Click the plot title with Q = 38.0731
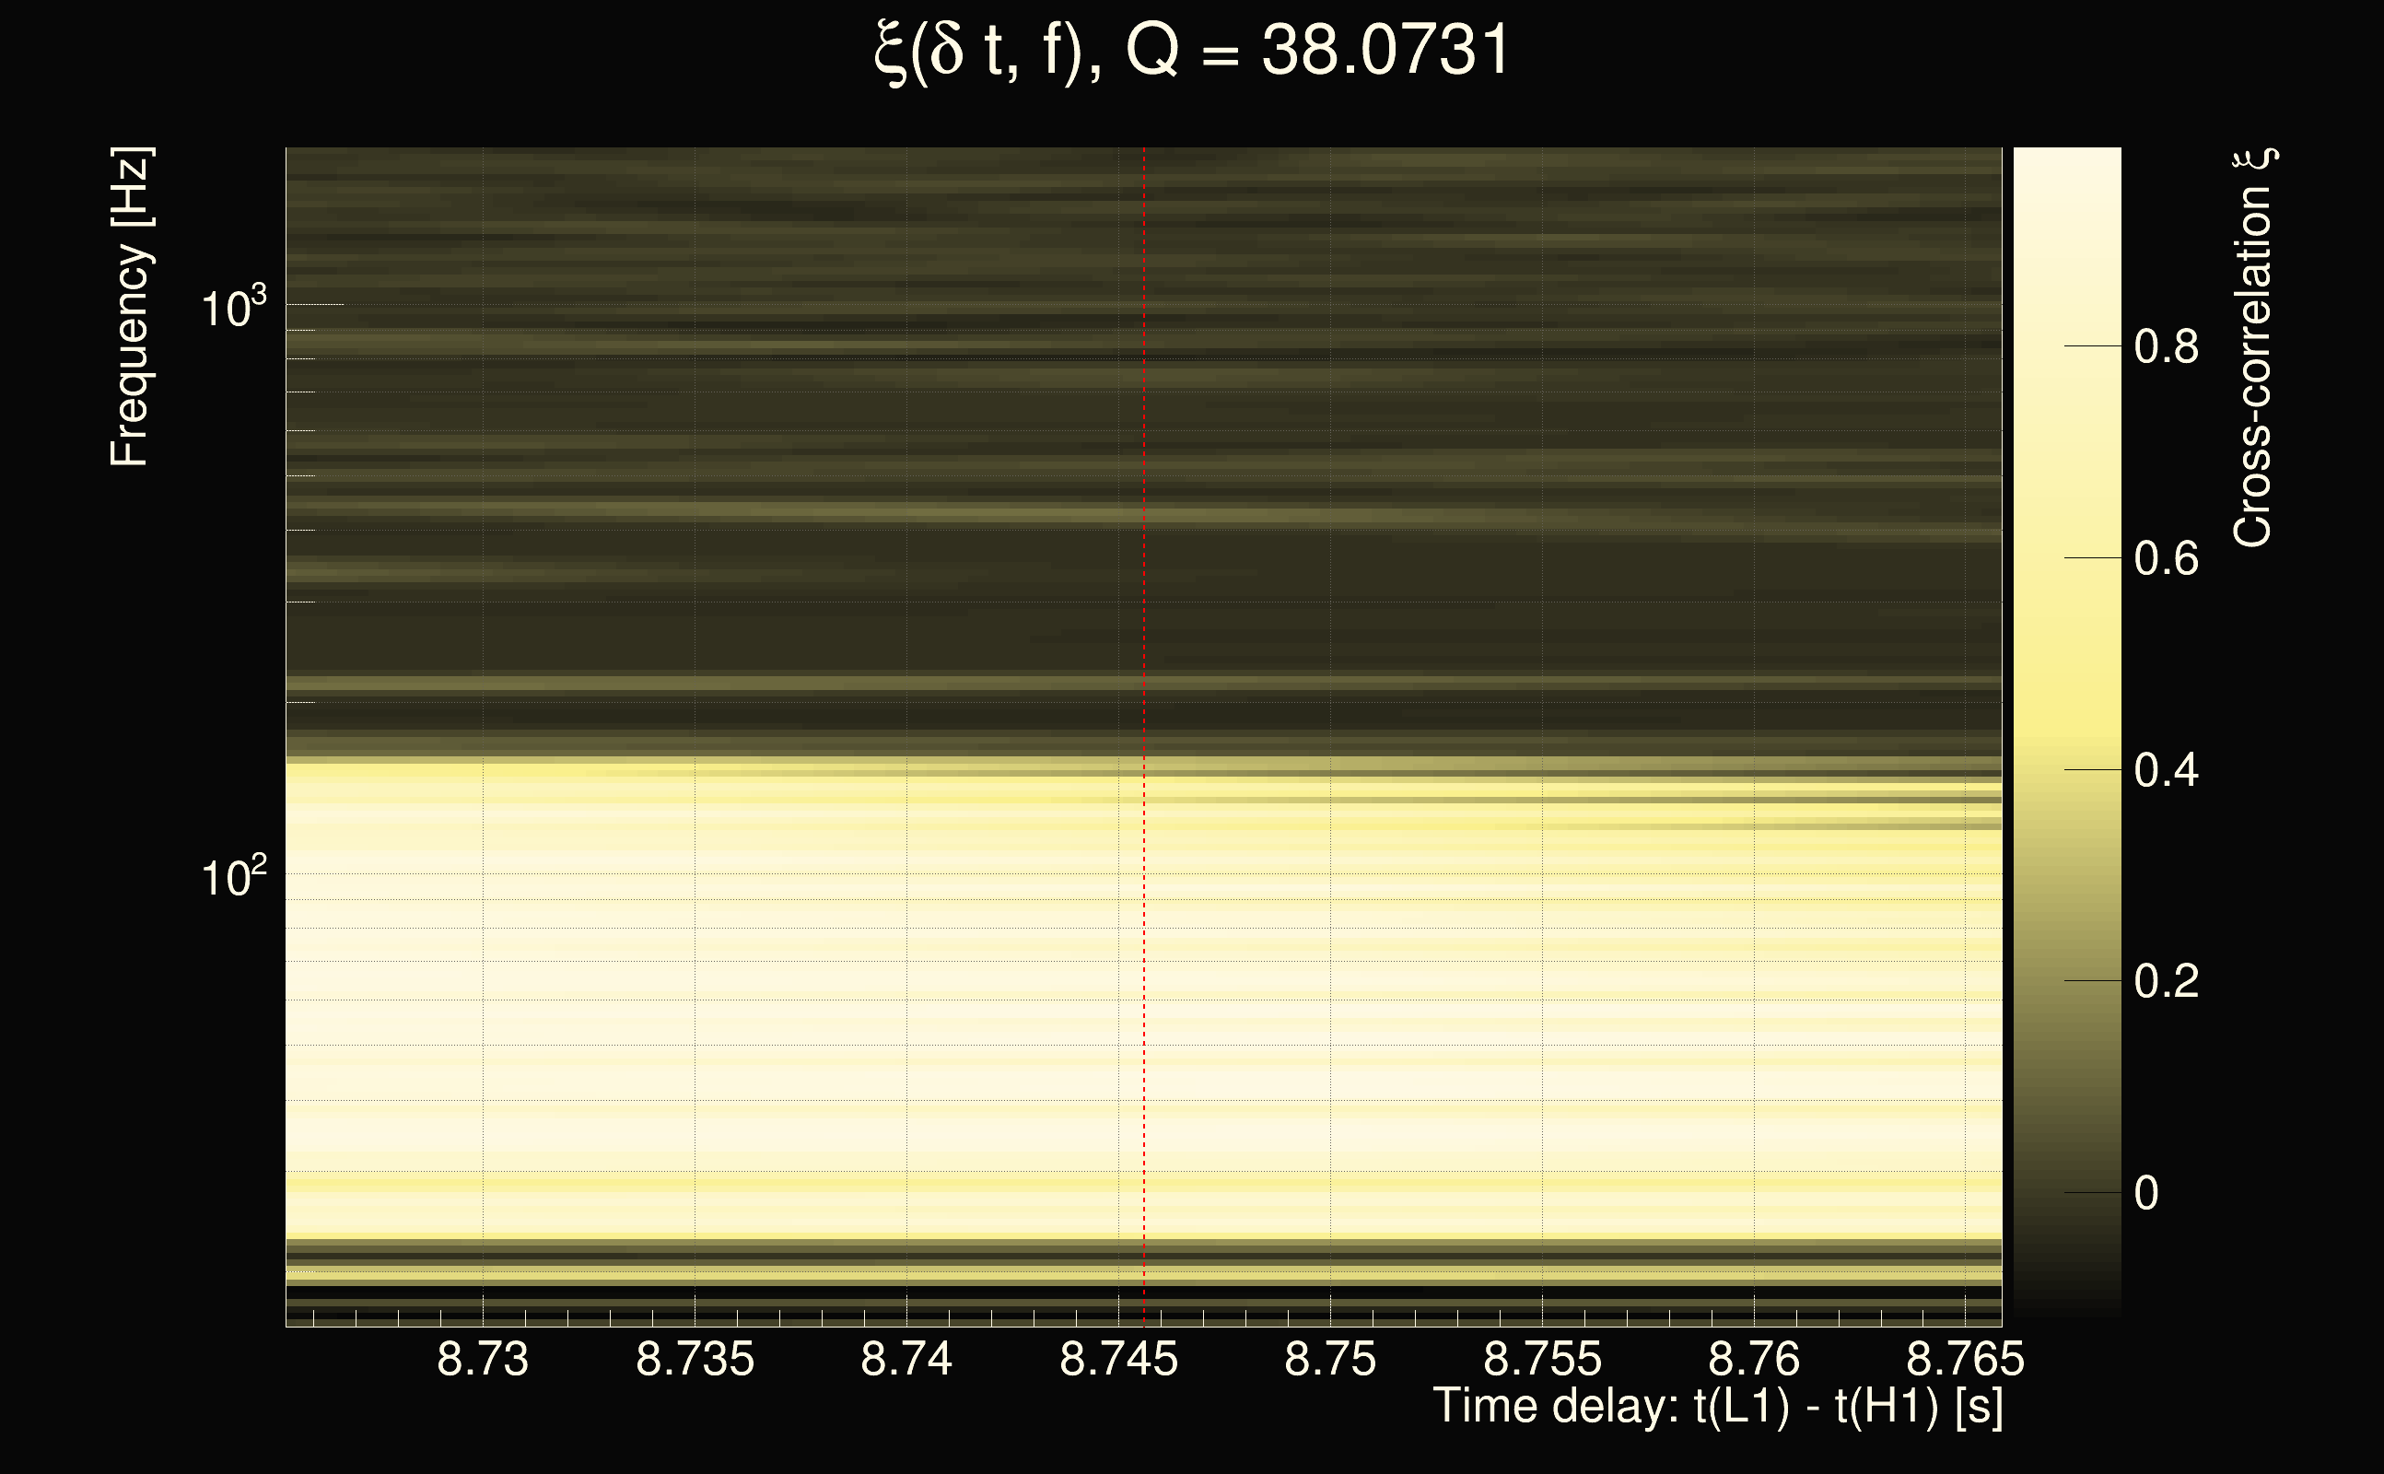 (x=1191, y=51)
